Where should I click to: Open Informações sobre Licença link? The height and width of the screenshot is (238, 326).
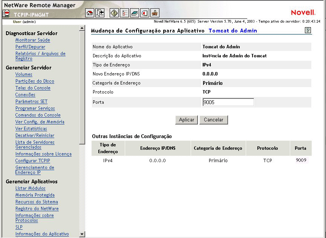pyautogui.click(x=43, y=154)
